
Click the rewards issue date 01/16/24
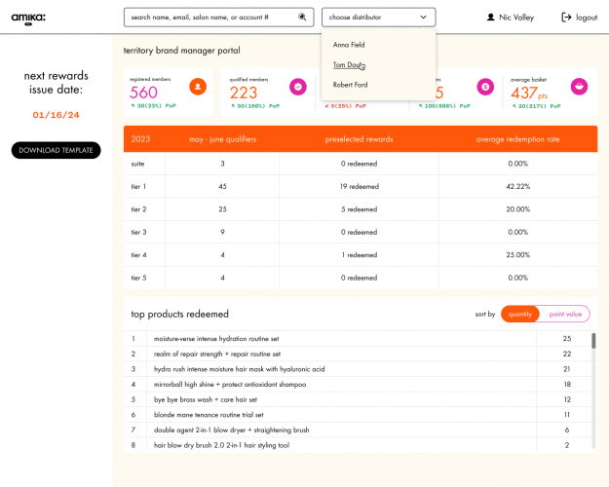click(56, 115)
